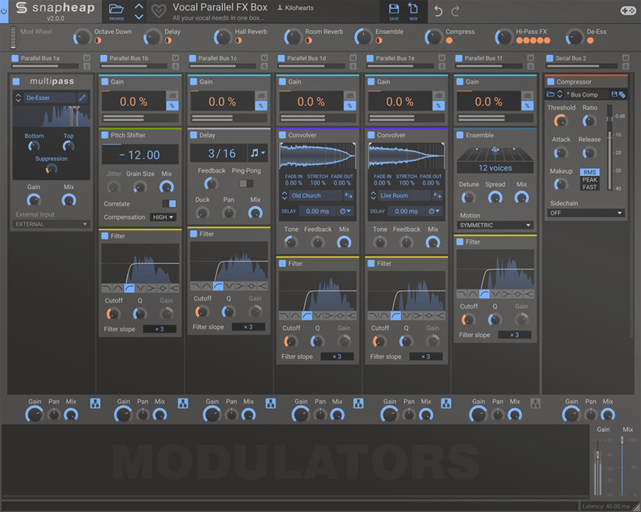This screenshot has height=512, width=641.
Task: Enable Ping-Pong on the Delay
Action: tap(246, 183)
